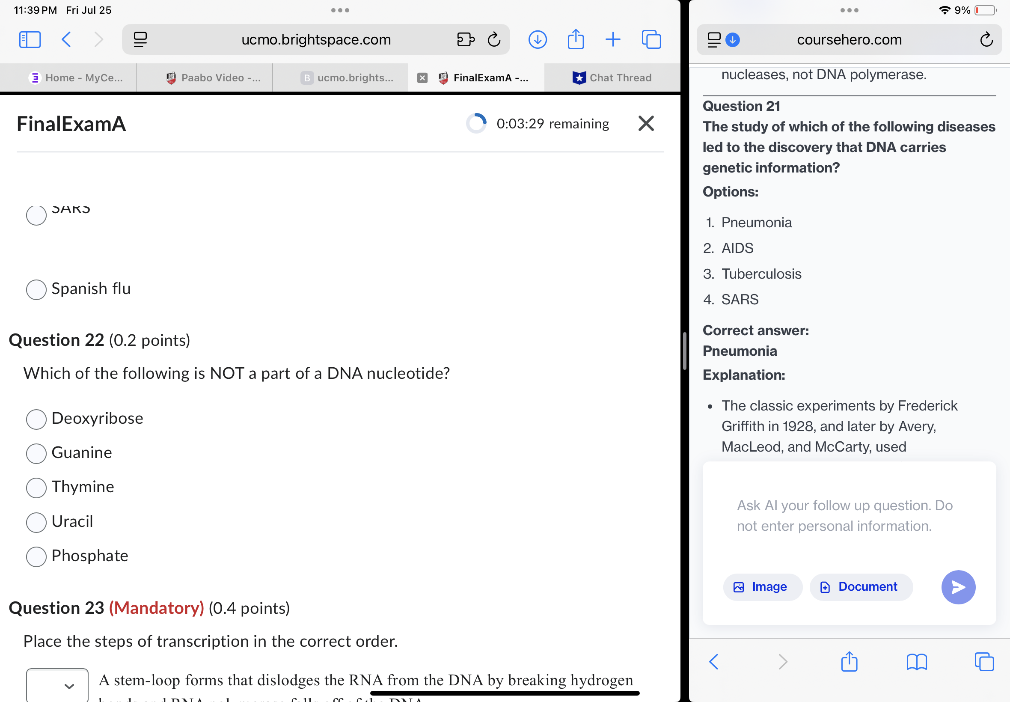The width and height of the screenshot is (1010, 702).
Task: Focus the Ask AI follow-up text field
Action: pos(844,515)
